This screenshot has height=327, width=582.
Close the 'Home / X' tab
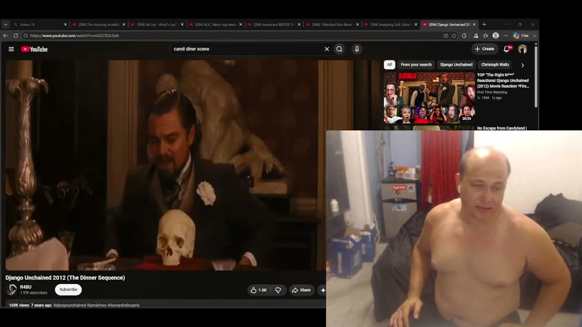pos(65,25)
